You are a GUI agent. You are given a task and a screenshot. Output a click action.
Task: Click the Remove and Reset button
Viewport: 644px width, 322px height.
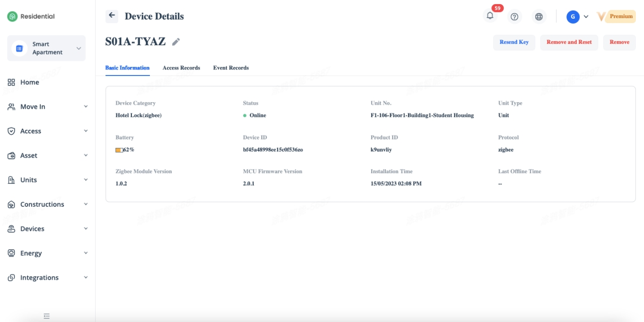click(569, 42)
